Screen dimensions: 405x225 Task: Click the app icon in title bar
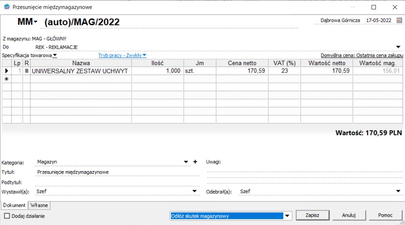(x=6, y=7)
